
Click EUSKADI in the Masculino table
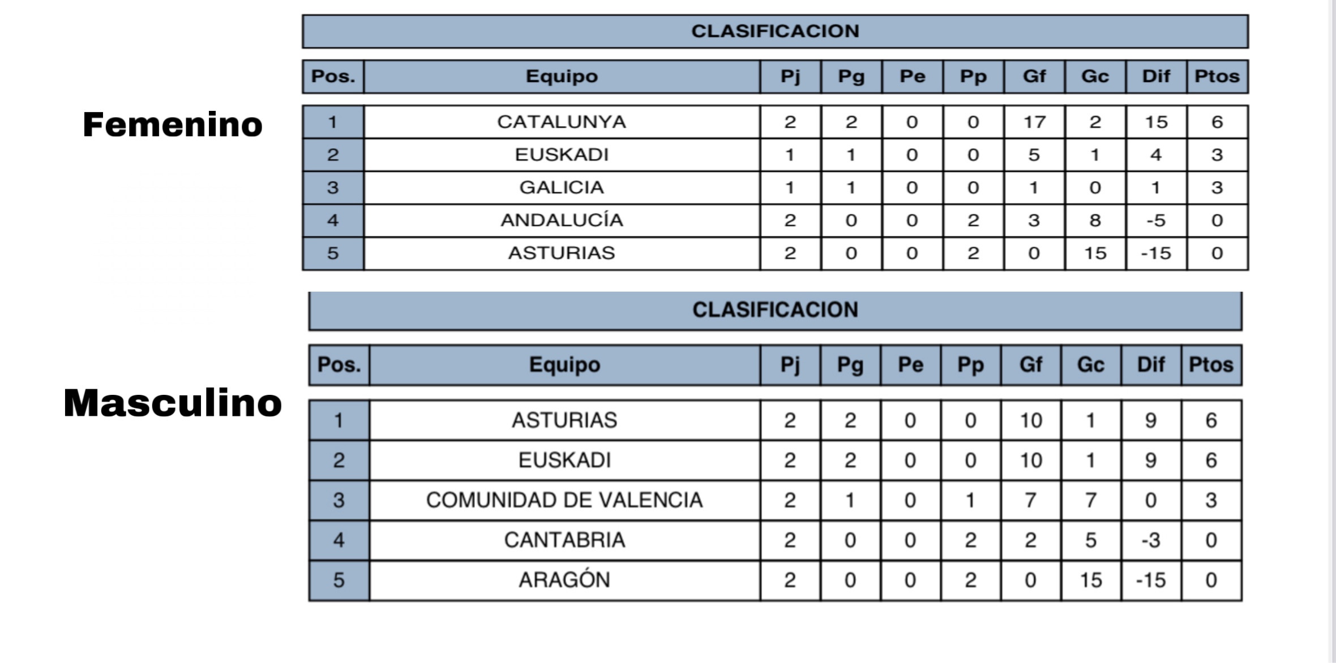[564, 460]
